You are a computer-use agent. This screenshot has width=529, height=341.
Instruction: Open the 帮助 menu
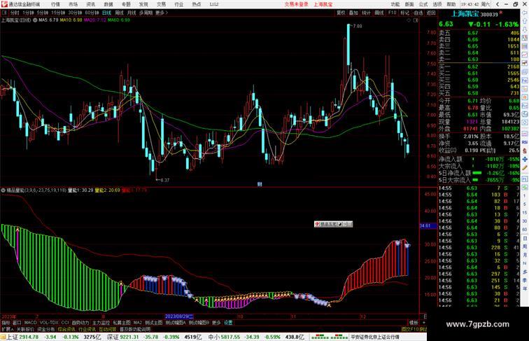pyautogui.click(x=451, y=4)
